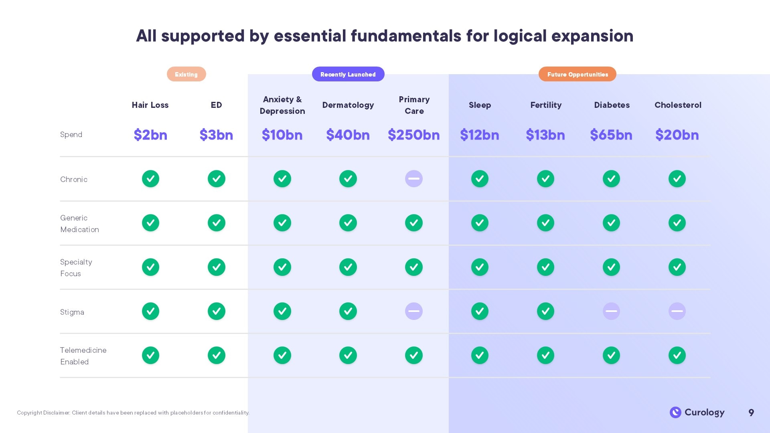Screen dimensions: 770x433
Task: Click the Curology logo icon
Action: click(x=675, y=412)
